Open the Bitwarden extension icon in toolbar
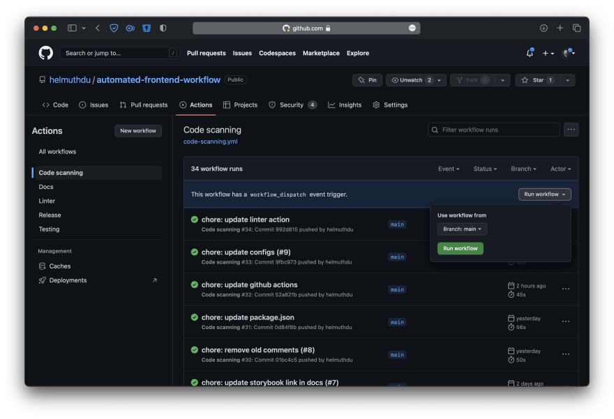 tap(147, 28)
